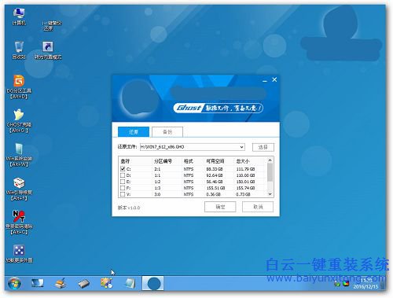This screenshot has width=393, height=298.
Task: Switch to the Restore (还原) tab
Action: click(x=134, y=132)
